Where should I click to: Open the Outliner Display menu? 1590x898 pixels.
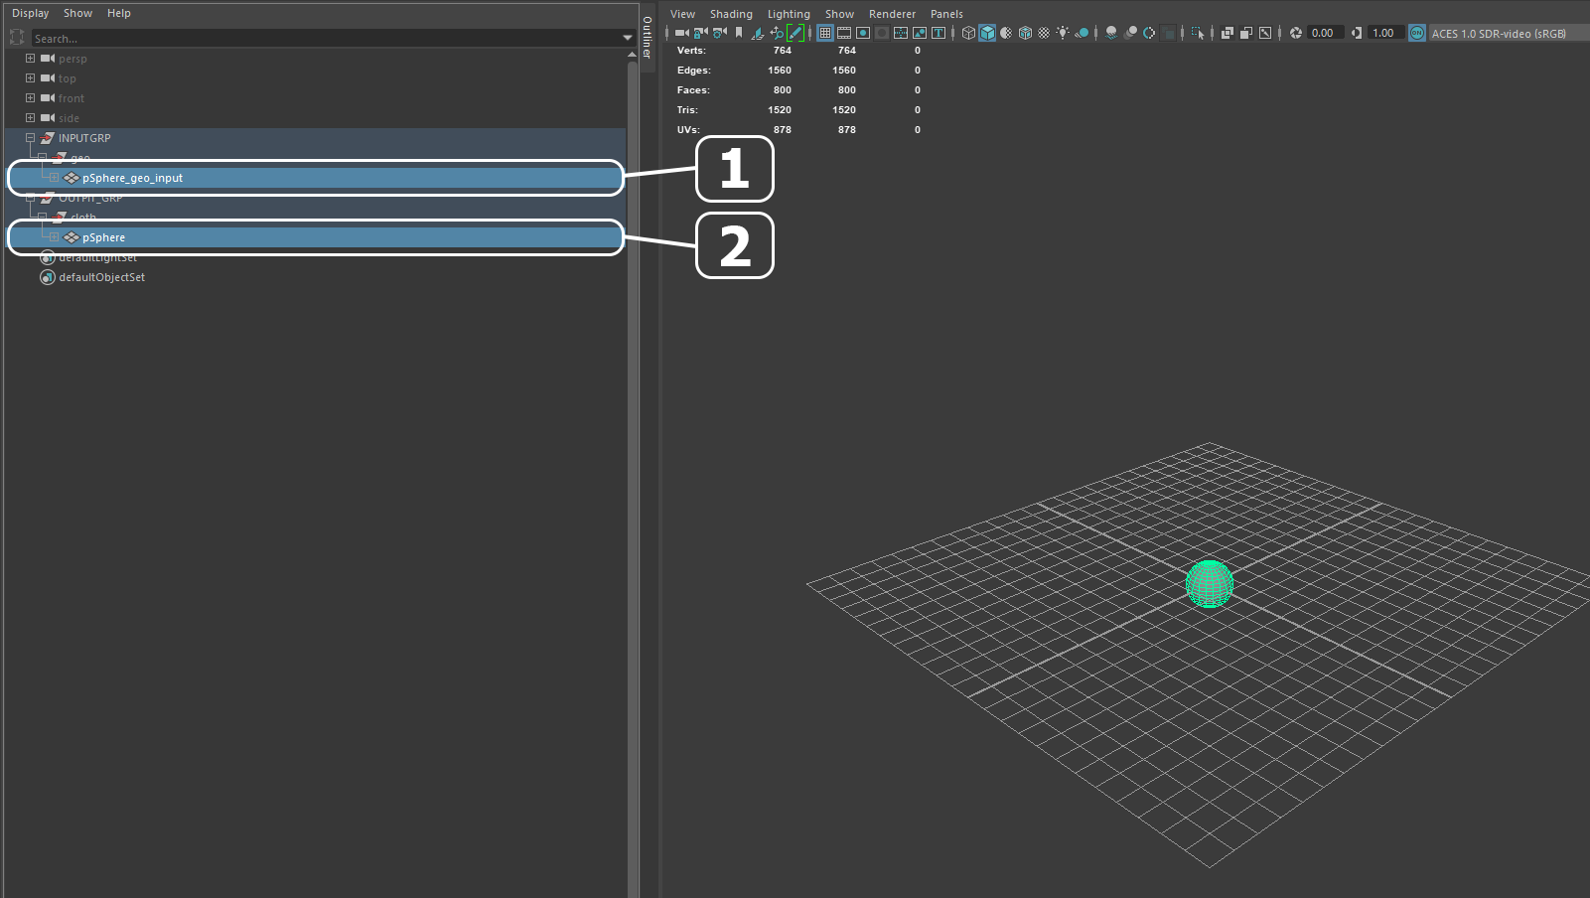[30, 13]
